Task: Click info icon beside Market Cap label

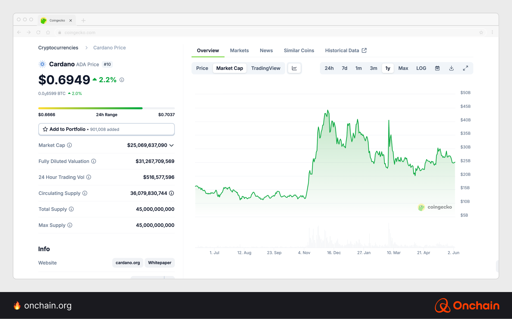Action: click(69, 145)
